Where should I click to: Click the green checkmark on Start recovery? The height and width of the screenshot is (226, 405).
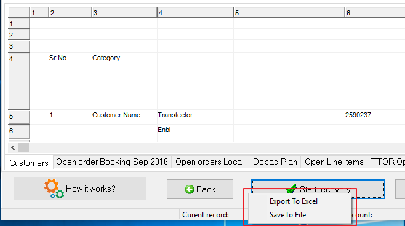(x=291, y=189)
